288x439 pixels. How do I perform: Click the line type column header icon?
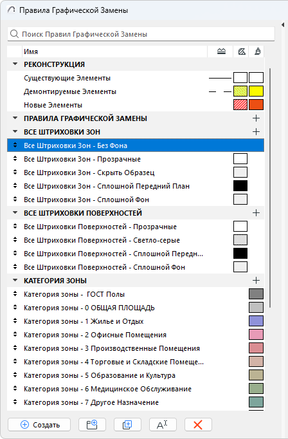[221, 51]
